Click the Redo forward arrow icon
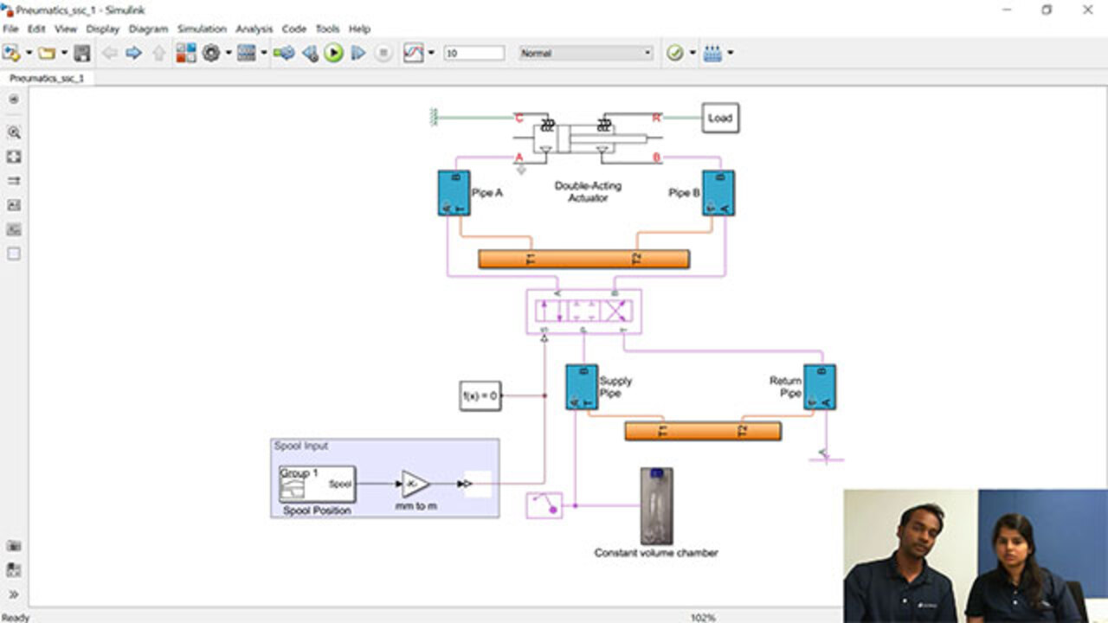This screenshot has height=623, width=1108. click(x=133, y=54)
